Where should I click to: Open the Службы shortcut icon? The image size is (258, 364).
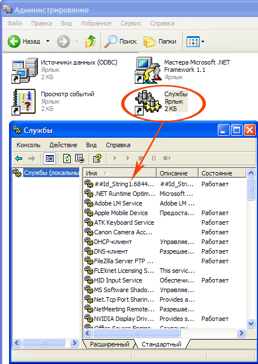[147, 102]
